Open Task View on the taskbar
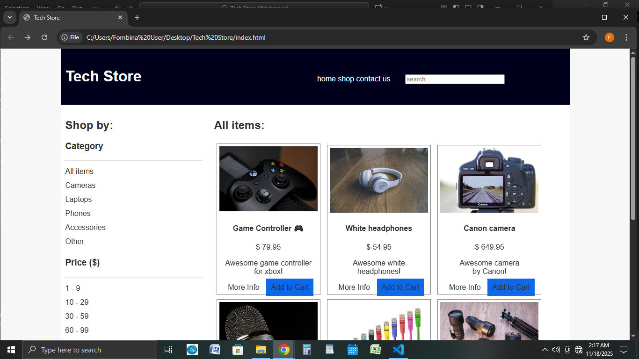639x359 pixels. coord(168,350)
